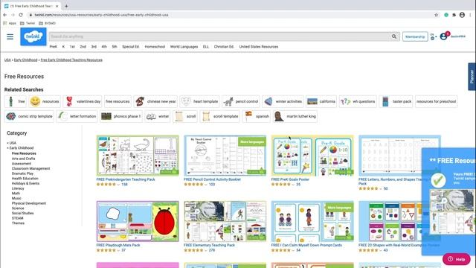Click the Early Childhood breadcrumb link
Image resolution: width=476 pixels, height=268 pixels.
(x=26, y=60)
